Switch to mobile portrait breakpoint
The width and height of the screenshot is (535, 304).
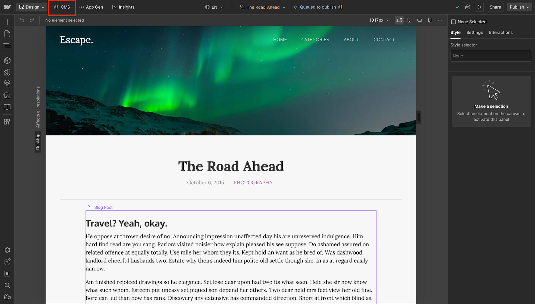click(430, 20)
